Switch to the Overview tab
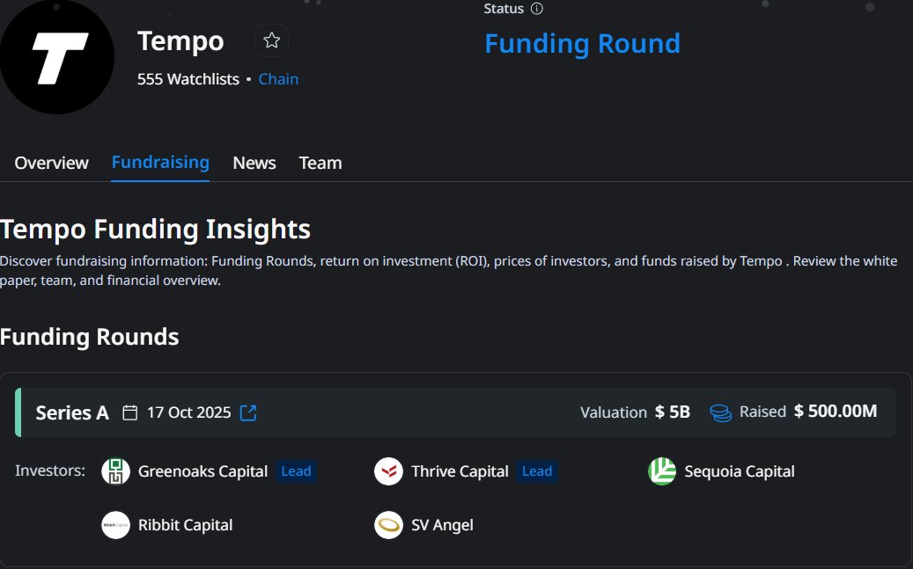Screen dimensions: 913x569 point(51,163)
